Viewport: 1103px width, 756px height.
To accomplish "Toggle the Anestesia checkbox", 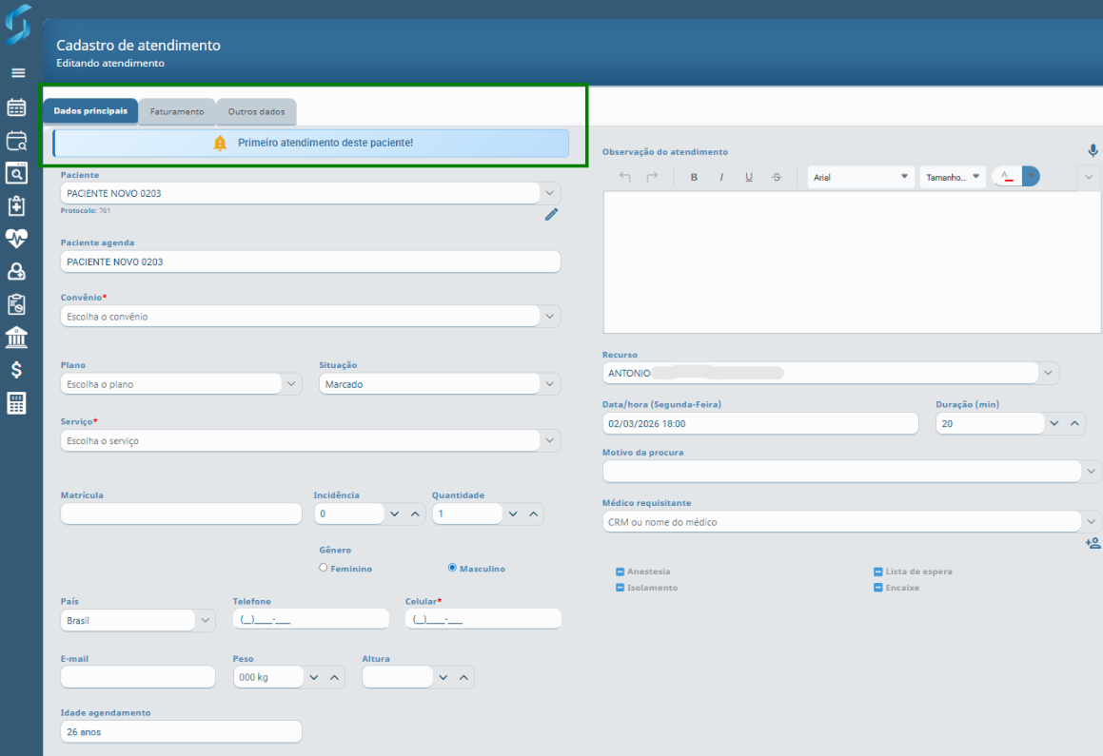I will [x=620, y=572].
